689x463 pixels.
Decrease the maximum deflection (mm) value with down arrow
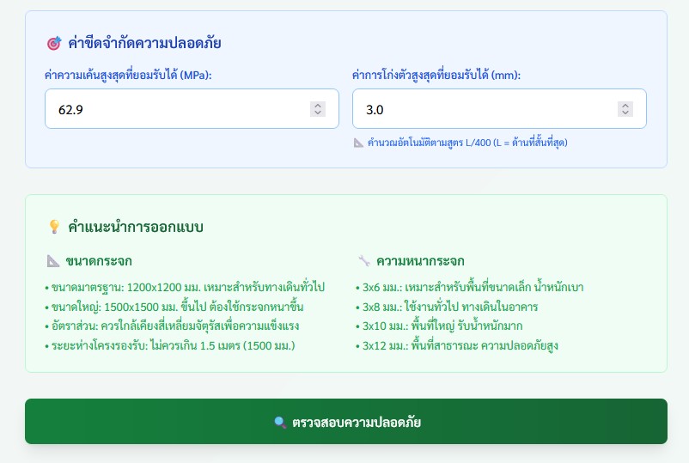(x=625, y=113)
